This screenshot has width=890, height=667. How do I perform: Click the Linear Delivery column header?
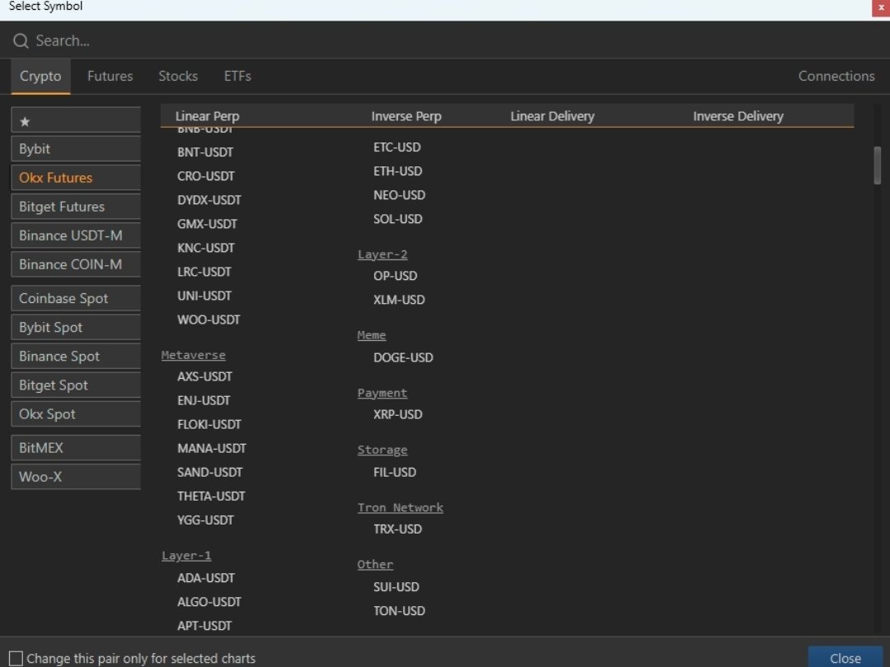[x=551, y=116]
